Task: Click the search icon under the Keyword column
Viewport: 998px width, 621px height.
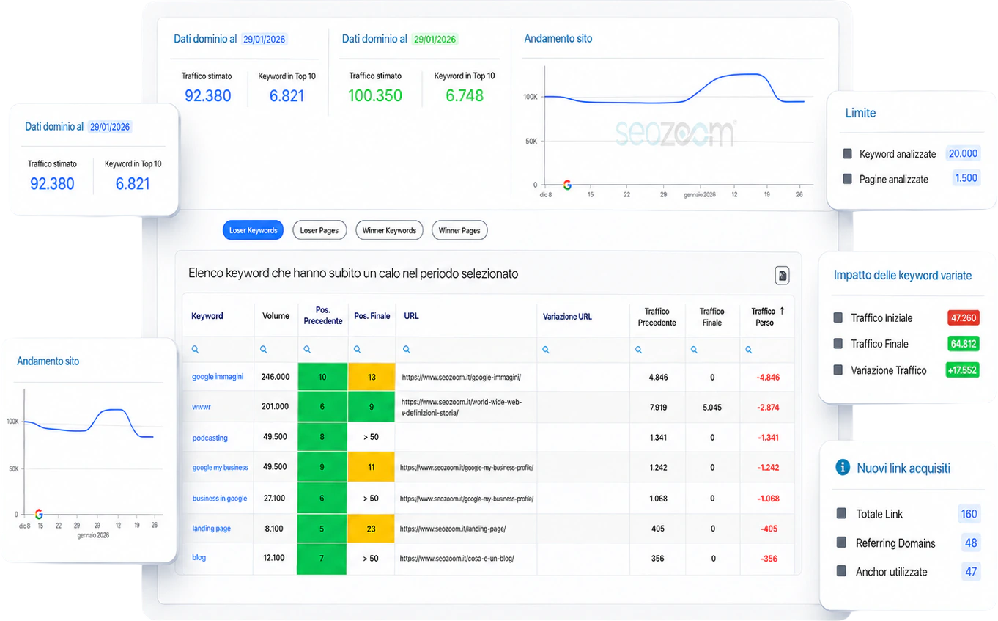Action: 195,350
